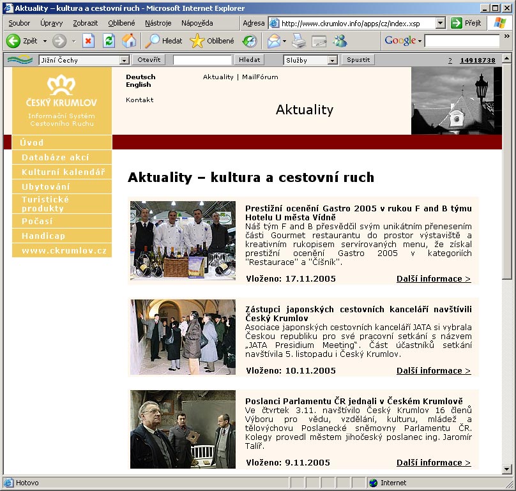Click the Google toolbar logo
The height and width of the screenshot is (491, 516).
coord(400,40)
